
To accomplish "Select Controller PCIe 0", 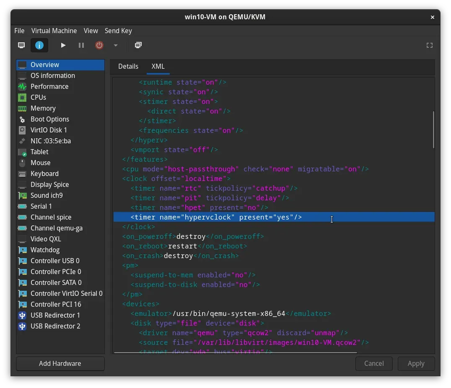I will point(60,272).
